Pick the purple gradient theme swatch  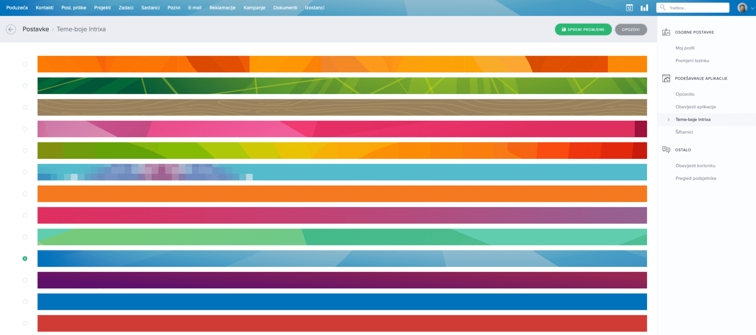[x=342, y=280]
